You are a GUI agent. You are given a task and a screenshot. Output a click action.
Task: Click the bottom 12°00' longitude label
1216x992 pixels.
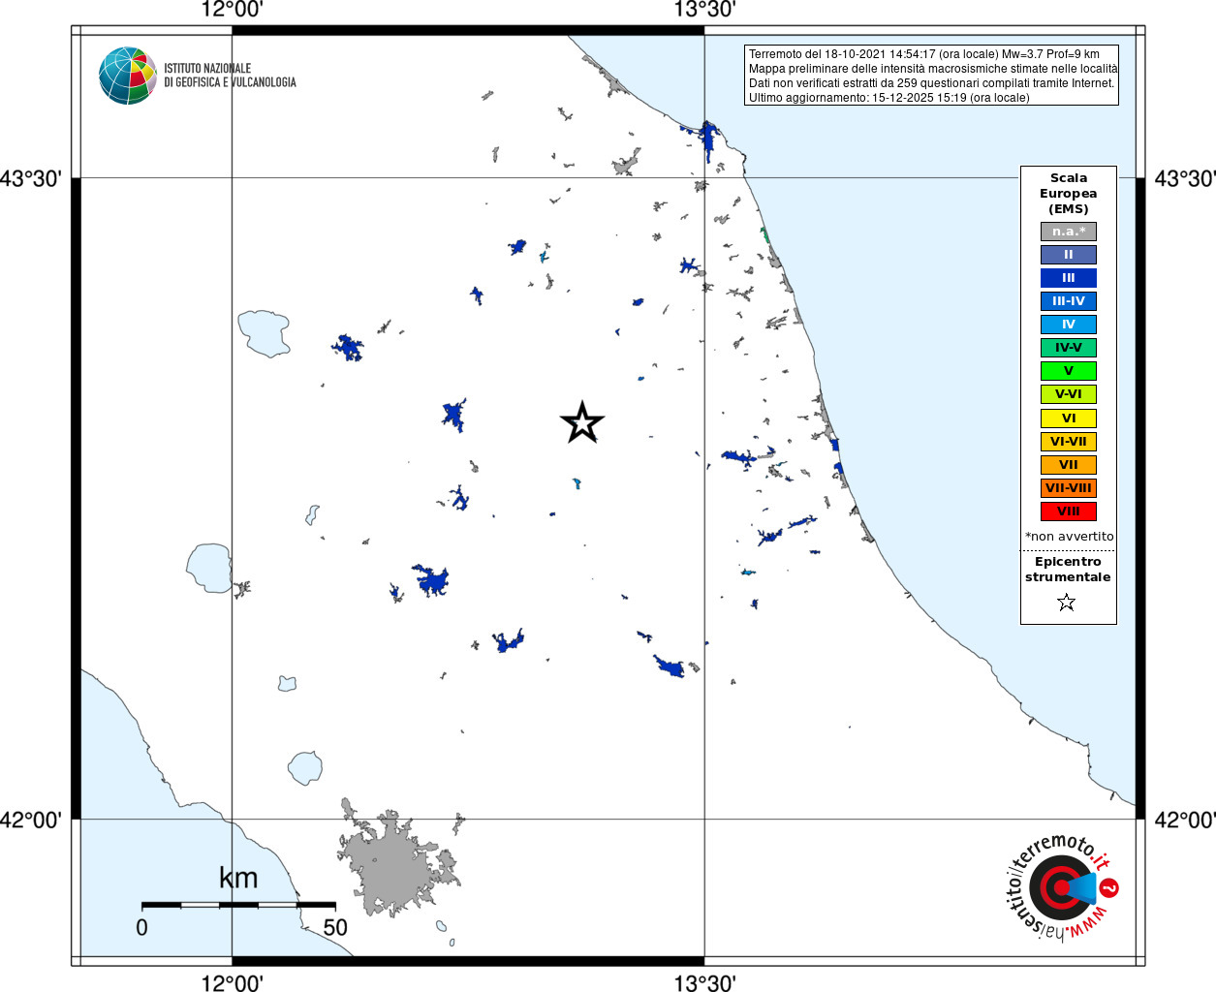tap(232, 983)
